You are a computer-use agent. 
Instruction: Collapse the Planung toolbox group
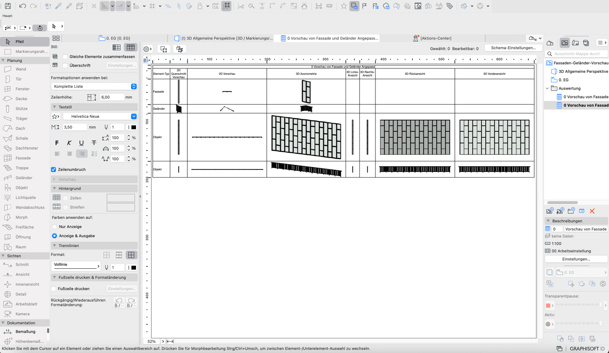tap(3, 60)
